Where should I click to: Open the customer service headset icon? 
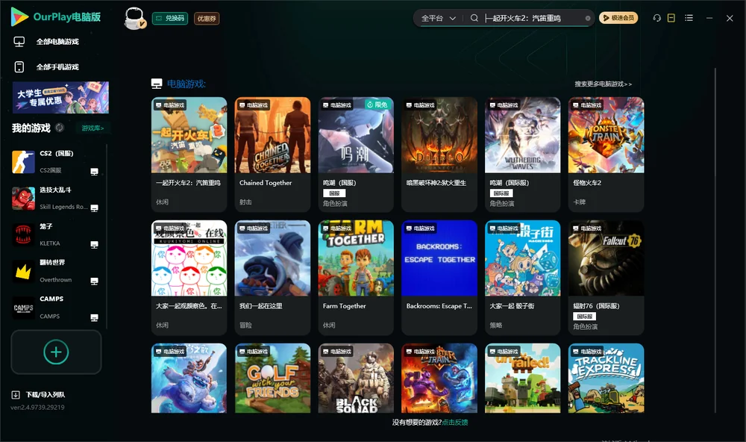pos(656,18)
